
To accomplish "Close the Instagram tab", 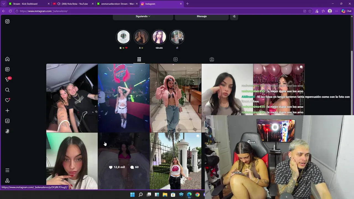I will (x=181, y=4).
